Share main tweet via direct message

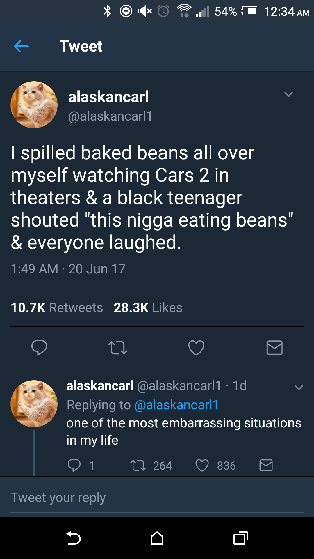[274, 347]
